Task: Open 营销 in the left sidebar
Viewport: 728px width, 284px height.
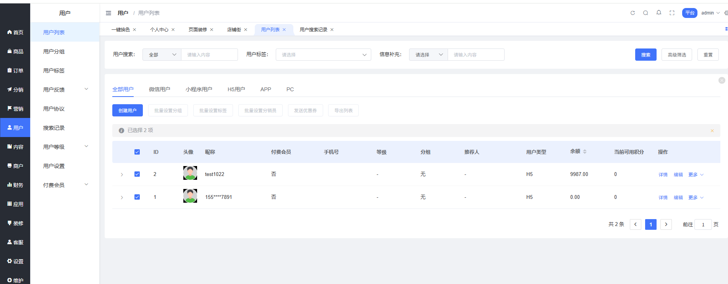Action: (15, 109)
